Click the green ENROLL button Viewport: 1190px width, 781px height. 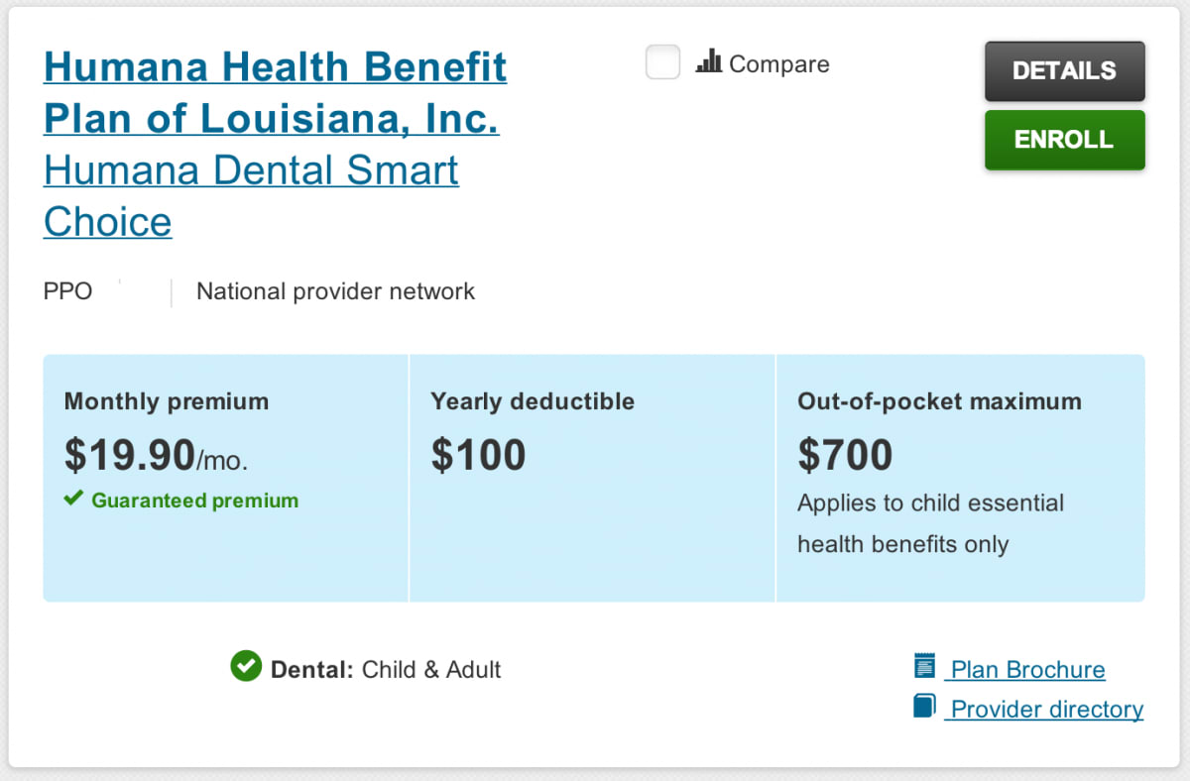(x=1065, y=140)
